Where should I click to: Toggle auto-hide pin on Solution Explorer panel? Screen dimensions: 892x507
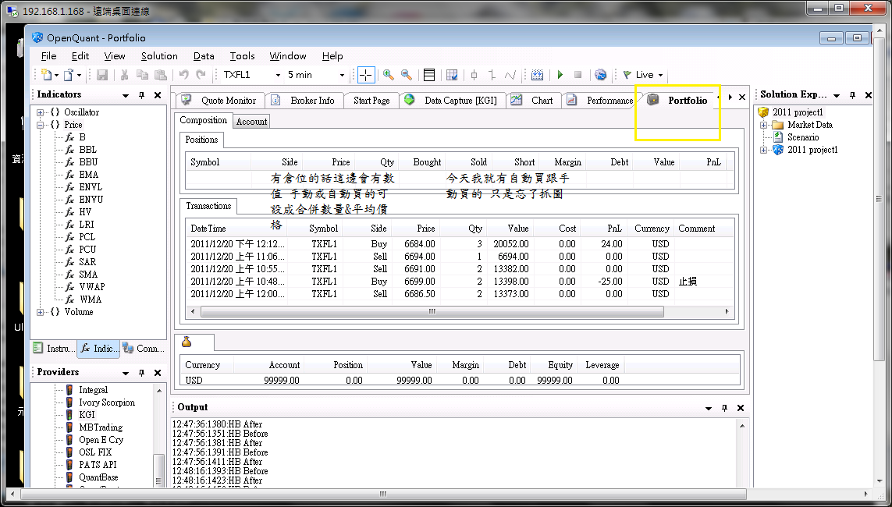[852, 95]
